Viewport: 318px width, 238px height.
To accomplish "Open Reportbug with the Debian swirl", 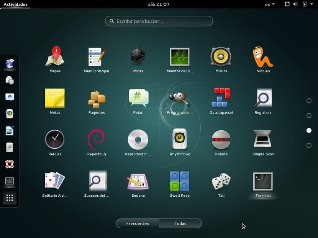I will 96,140.
